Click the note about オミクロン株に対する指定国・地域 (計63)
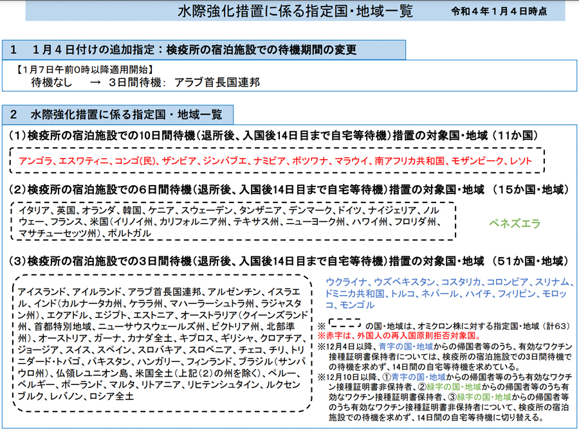The image size is (579, 430). (468, 326)
